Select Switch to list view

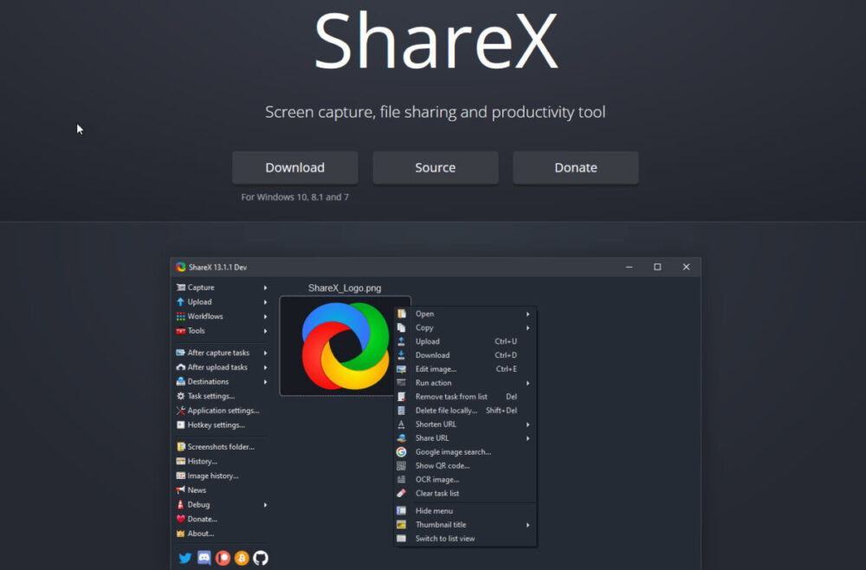pyautogui.click(x=465, y=539)
